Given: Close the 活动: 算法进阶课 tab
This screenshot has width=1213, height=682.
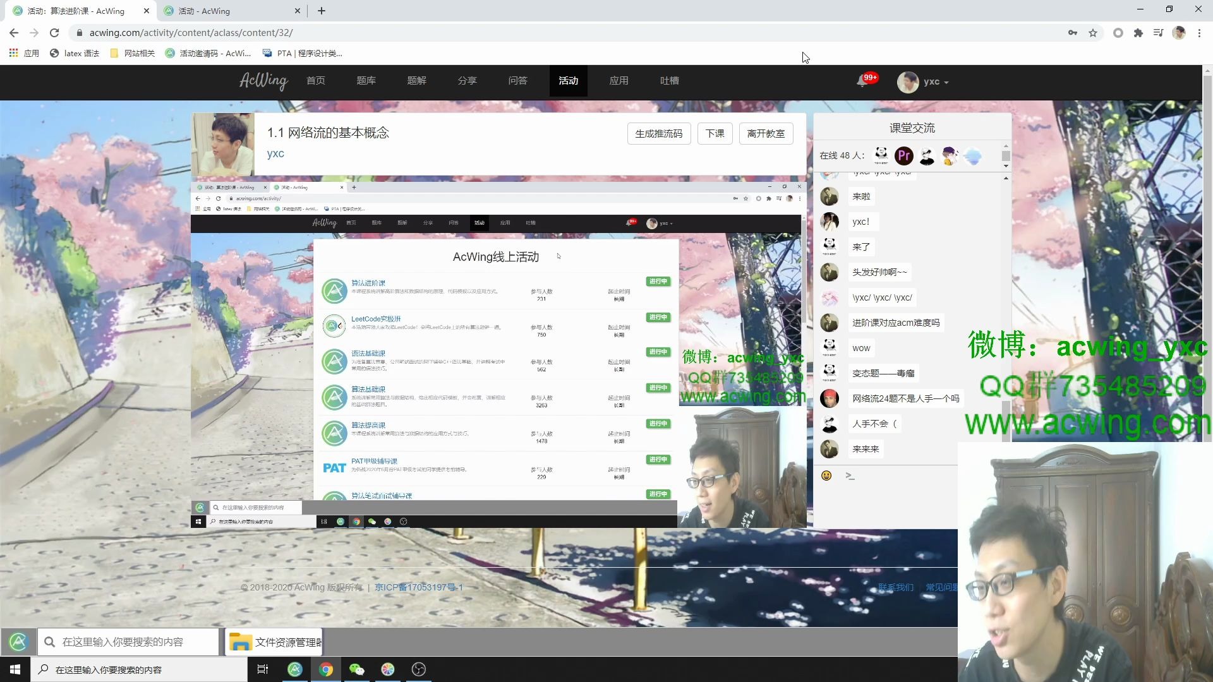Looking at the screenshot, I should (147, 11).
